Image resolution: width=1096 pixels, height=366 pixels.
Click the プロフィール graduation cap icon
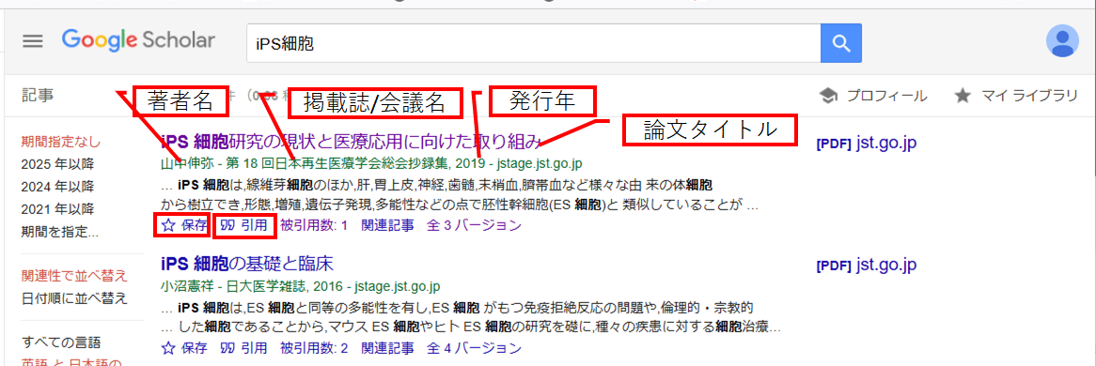828,97
